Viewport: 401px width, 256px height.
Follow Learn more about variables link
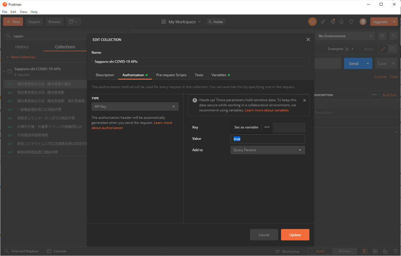point(267,110)
